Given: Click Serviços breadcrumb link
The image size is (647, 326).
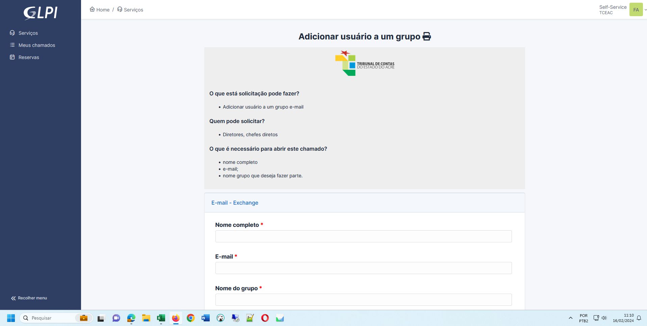Looking at the screenshot, I should [x=130, y=10].
